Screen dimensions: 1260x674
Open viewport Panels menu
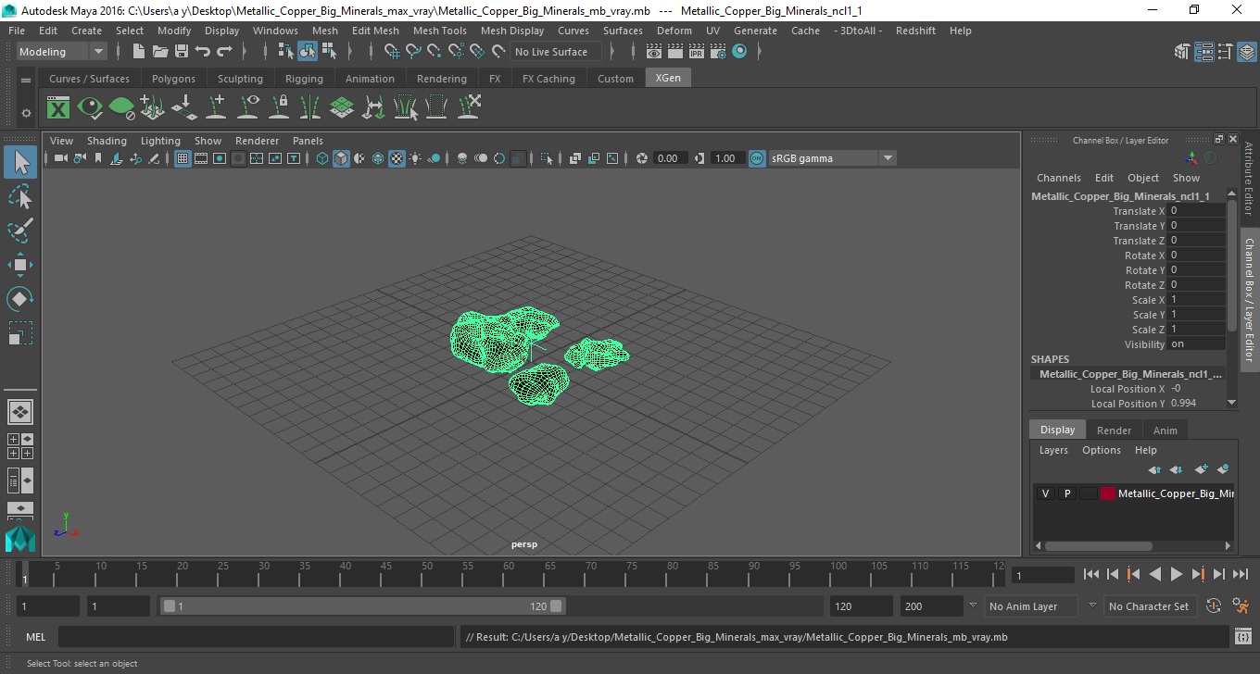tap(308, 141)
